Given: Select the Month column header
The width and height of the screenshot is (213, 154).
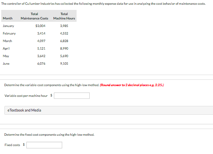Looking at the screenshot, I should pyautogui.click(x=8, y=18).
